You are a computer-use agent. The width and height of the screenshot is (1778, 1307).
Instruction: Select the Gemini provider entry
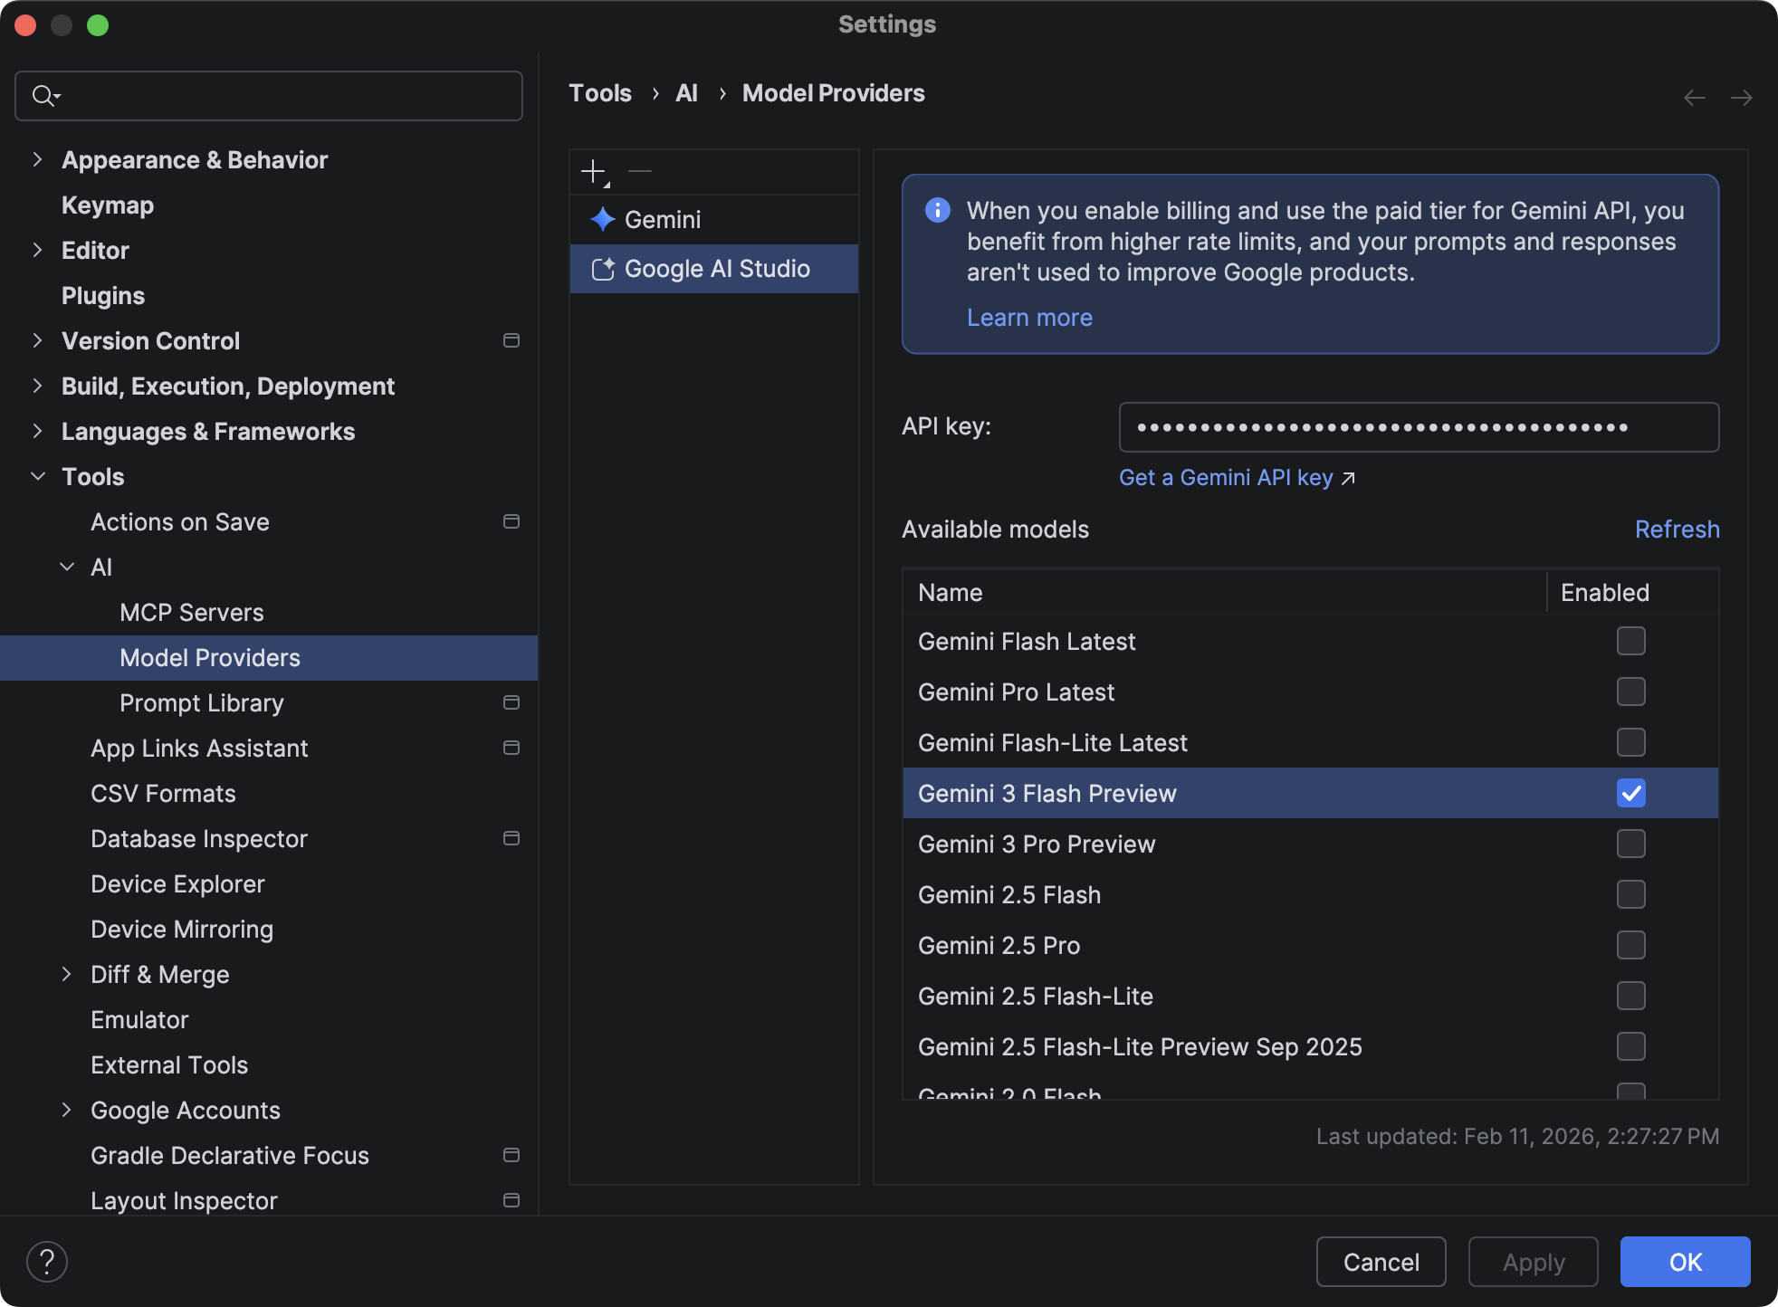tap(663, 219)
